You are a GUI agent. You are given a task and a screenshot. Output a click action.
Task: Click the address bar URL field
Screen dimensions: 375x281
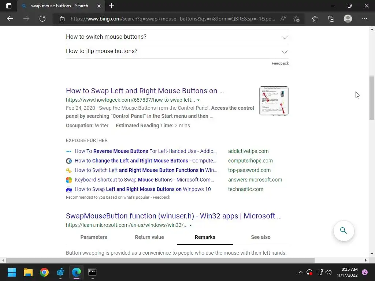coord(173,19)
